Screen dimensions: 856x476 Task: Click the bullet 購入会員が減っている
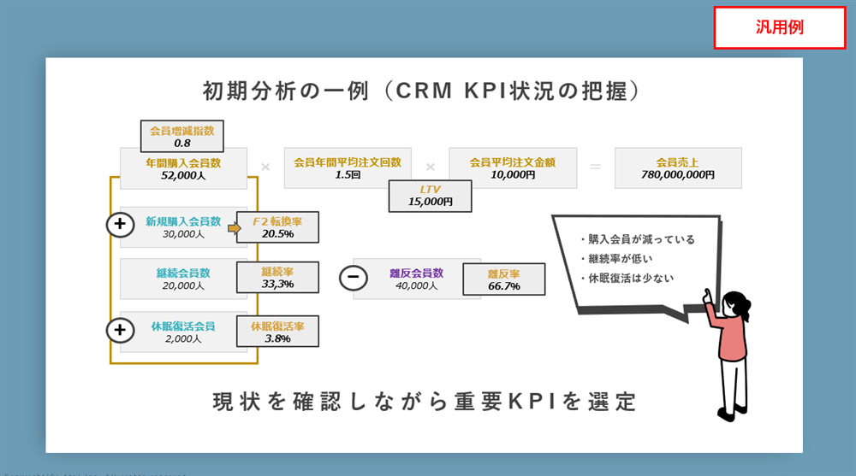(x=637, y=239)
